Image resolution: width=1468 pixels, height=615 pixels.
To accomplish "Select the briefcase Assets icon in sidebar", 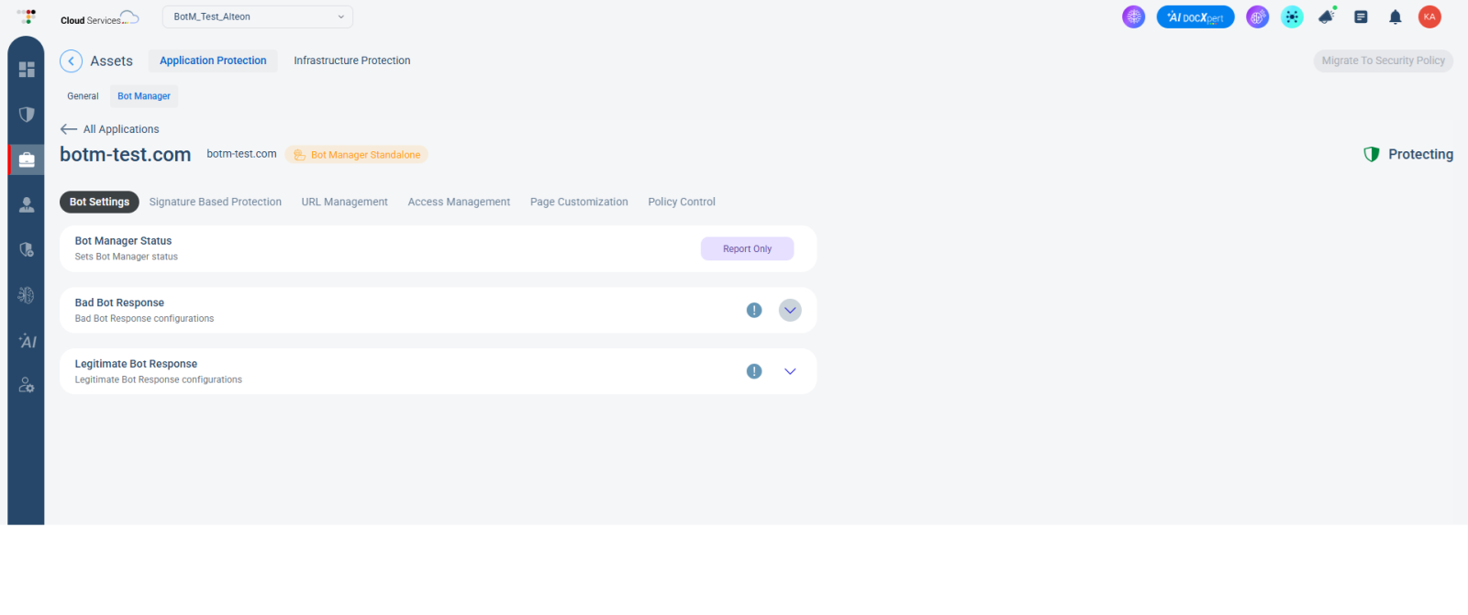I will click(27, 159).
